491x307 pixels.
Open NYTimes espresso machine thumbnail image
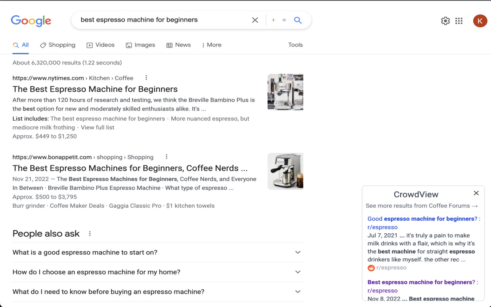coord(285,92)
